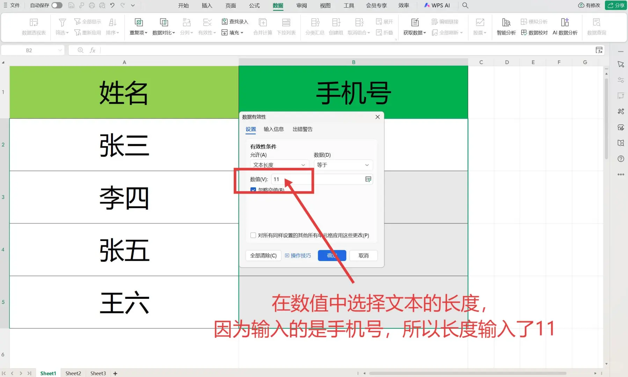Click the horizontal scrollbar at bottom

click(x=467, y=373)
